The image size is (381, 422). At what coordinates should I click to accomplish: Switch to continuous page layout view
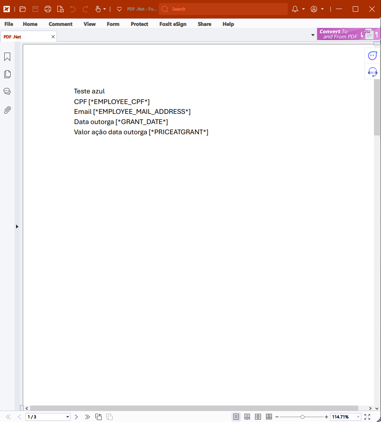click(x=247, y=417)
